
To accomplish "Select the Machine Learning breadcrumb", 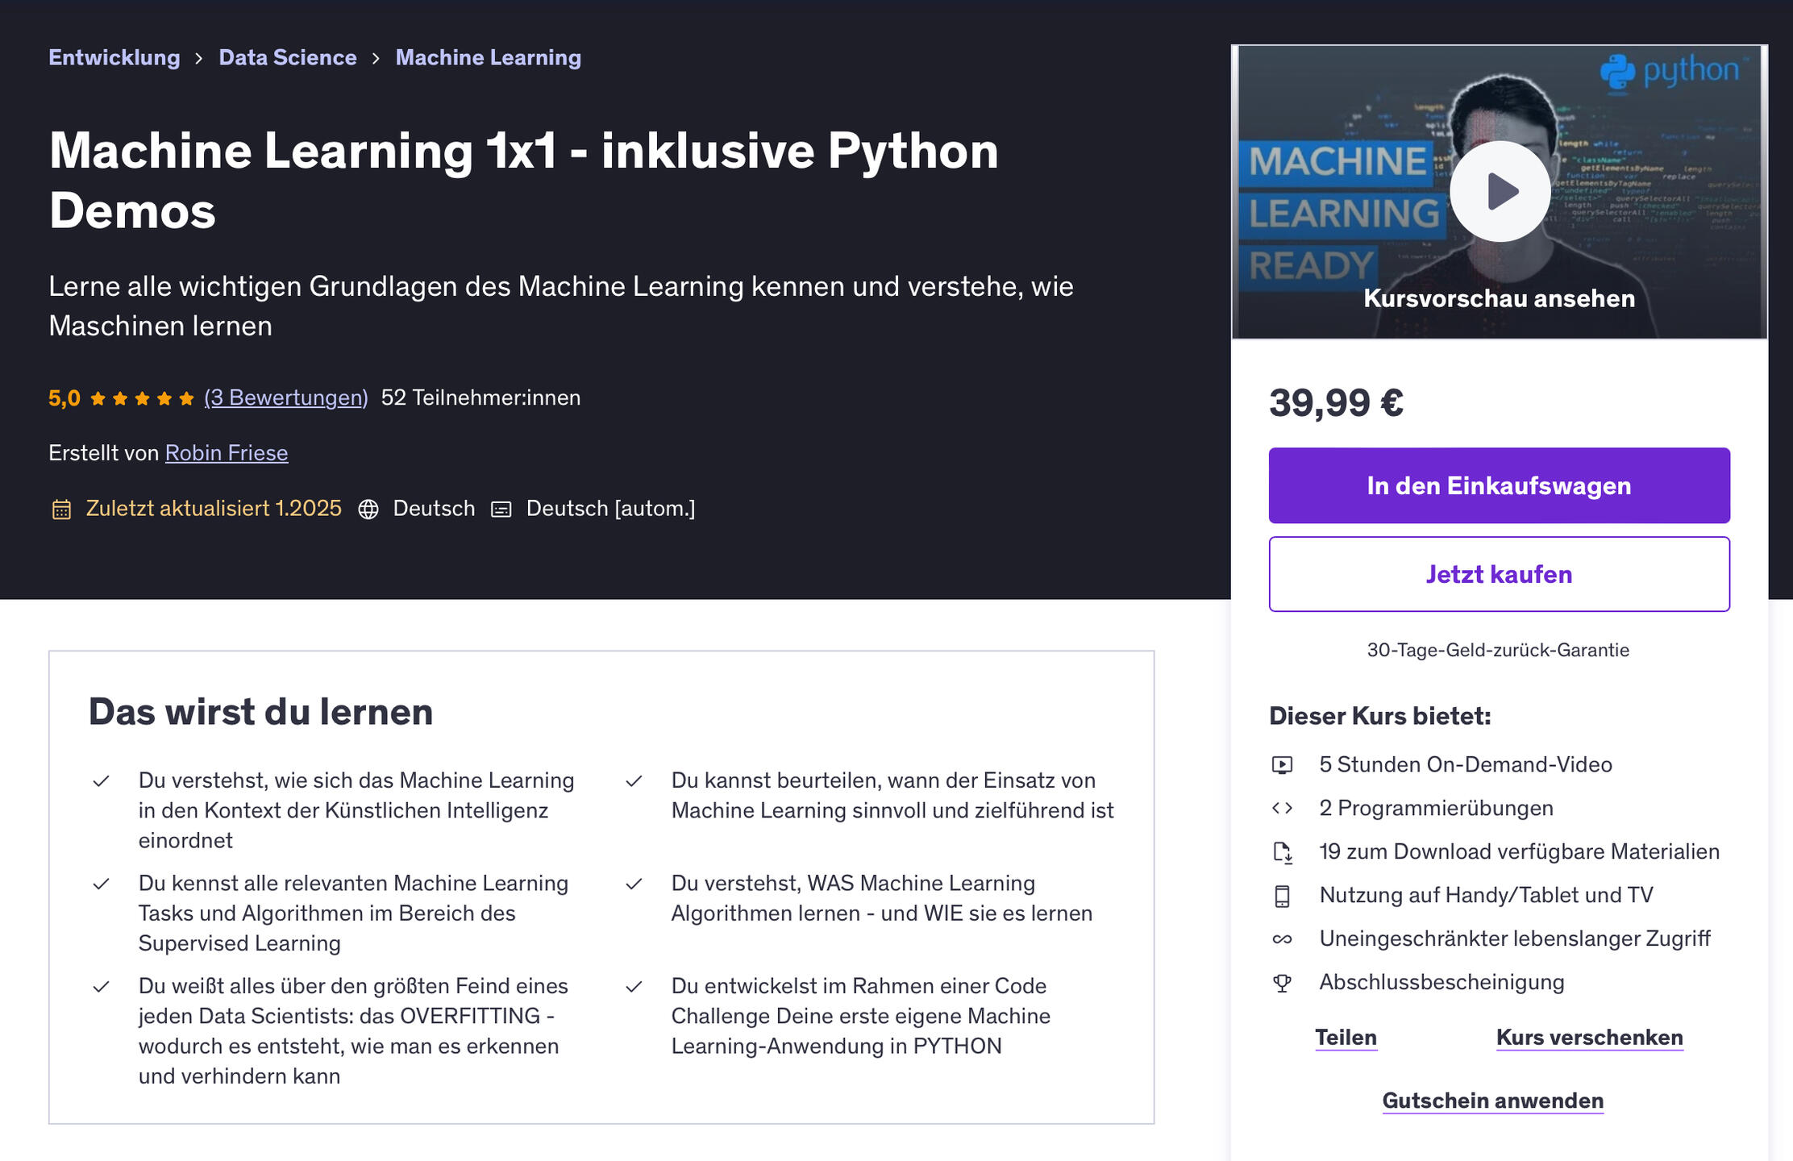I will (488, 56).
